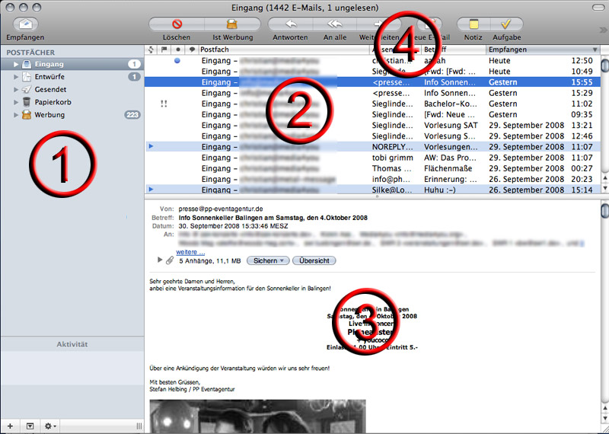Select the message from tobi grimm
The height and width of the screenshot is (434, 609).
coord(388,158)
